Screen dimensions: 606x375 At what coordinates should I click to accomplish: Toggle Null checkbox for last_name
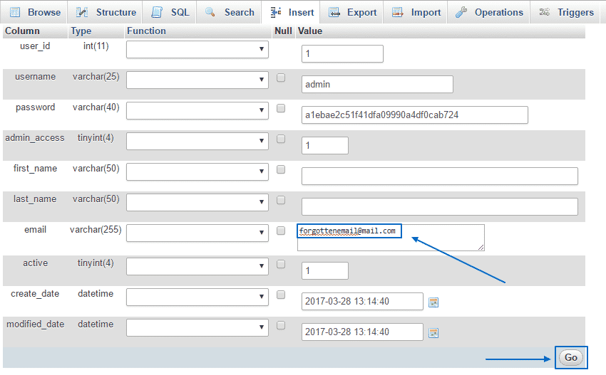pos(281,200)
